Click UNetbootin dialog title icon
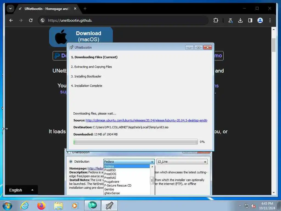281x211 pixels. [x=71, y=47]
